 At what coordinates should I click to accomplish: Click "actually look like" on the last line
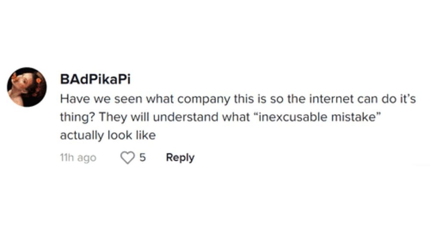(x=107, y=136)
